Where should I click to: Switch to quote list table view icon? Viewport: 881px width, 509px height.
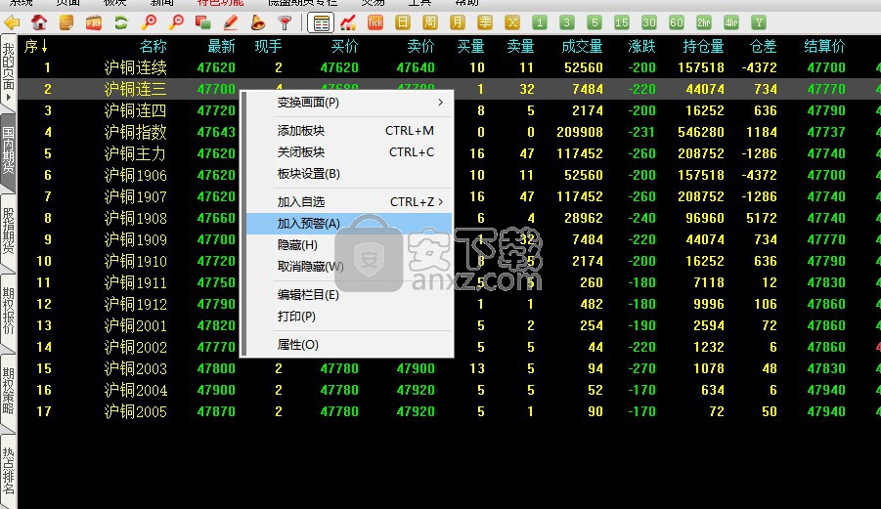(321, 23)
